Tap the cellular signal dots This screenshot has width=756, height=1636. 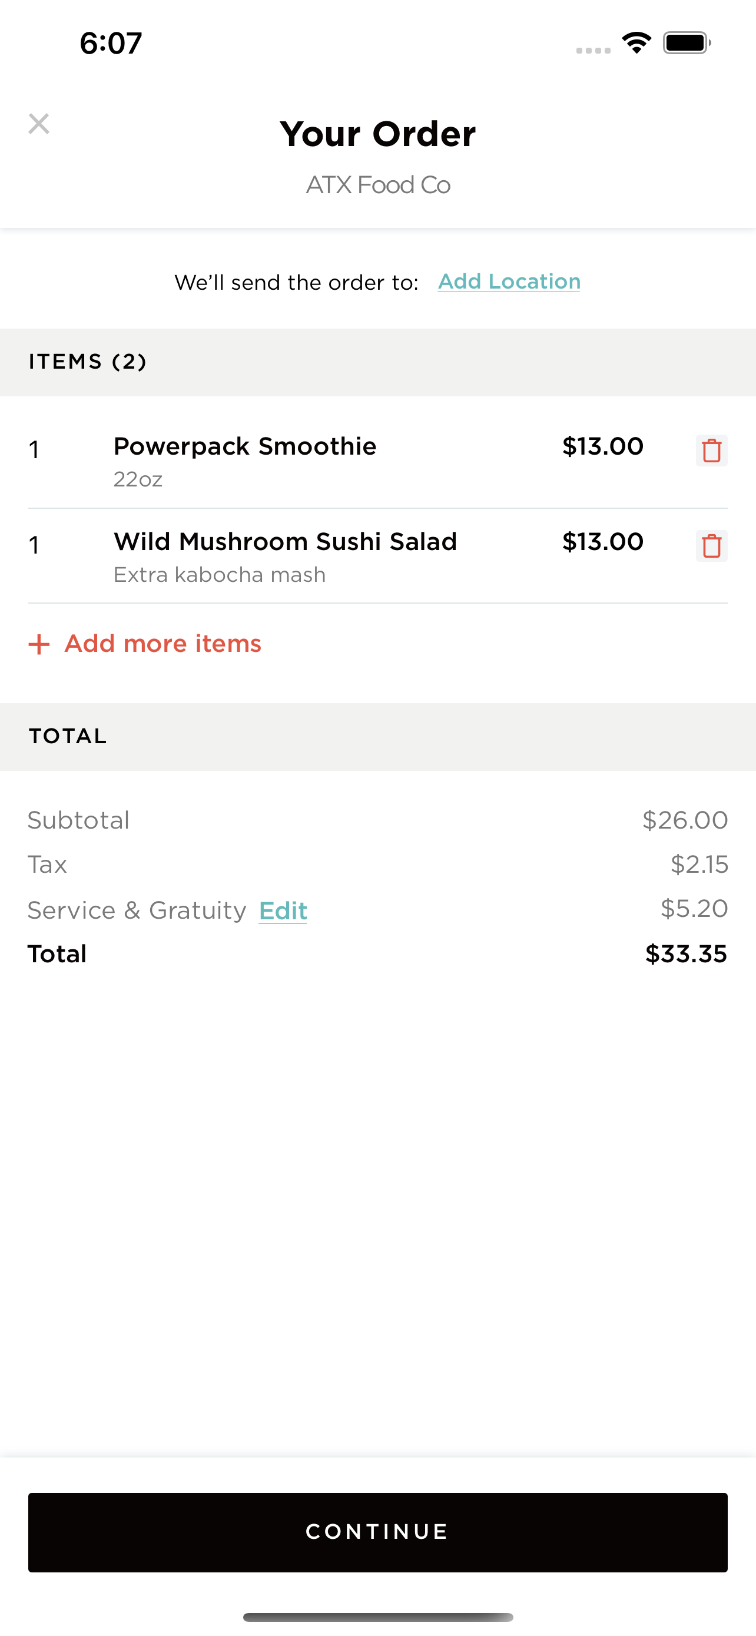[x=593, y=50]
